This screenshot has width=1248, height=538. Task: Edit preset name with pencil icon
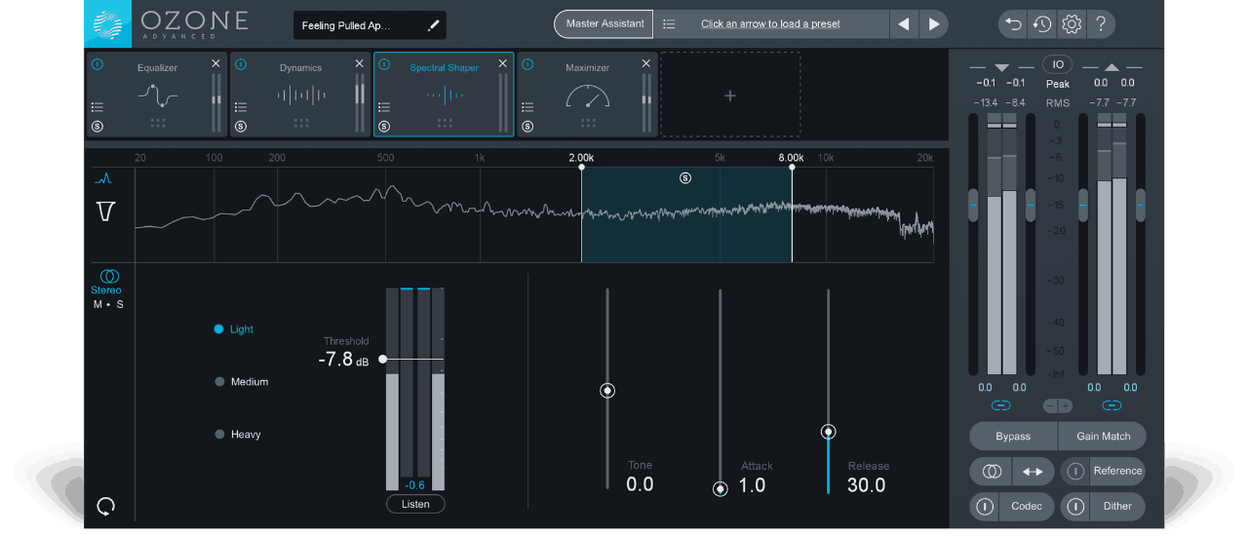[433, 25]
